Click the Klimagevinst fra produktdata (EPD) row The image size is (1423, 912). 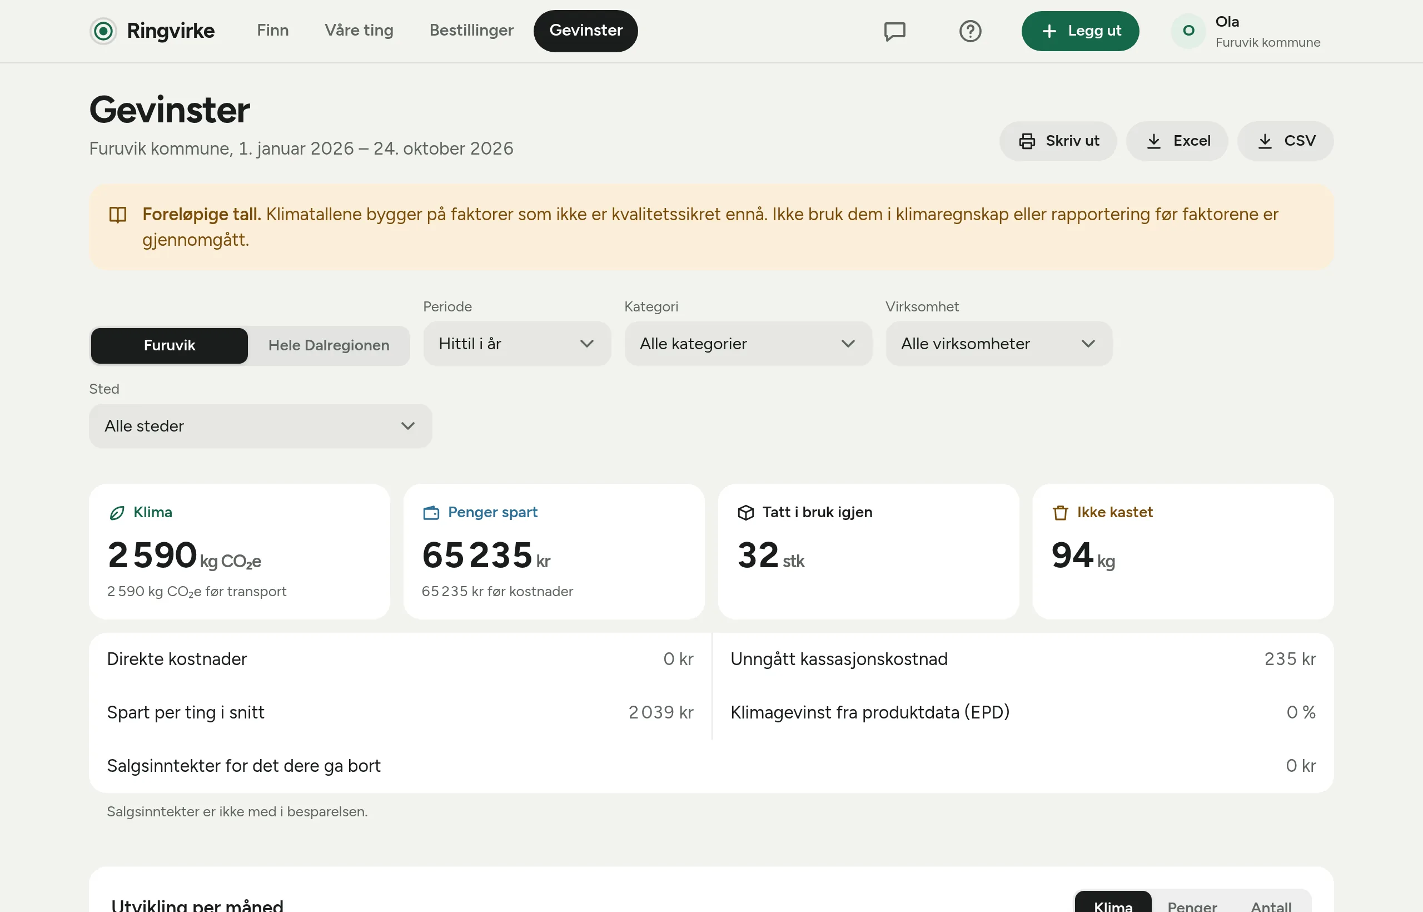[1023, 713]
